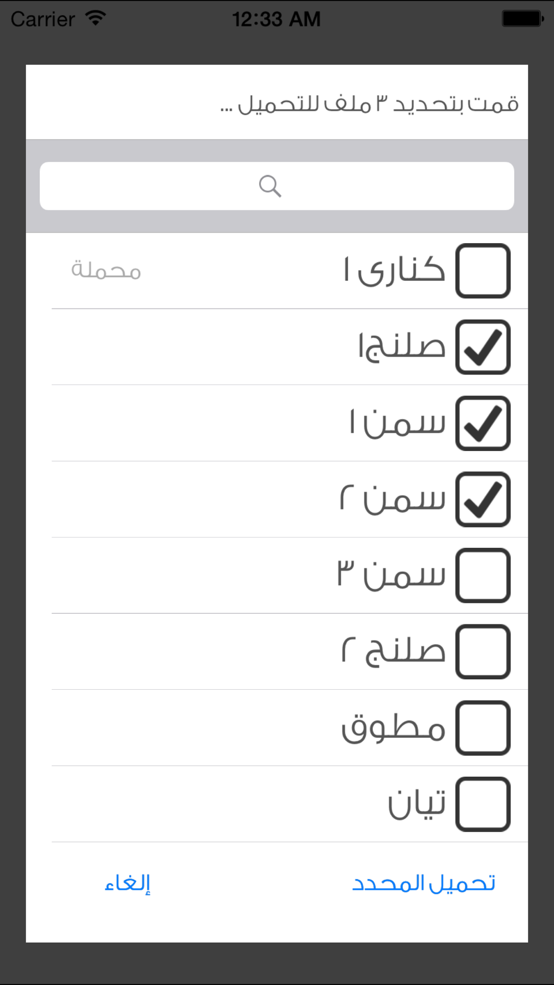Viewport: 554px width, 985px height.
Task: Select the تيان list item text
Action: tap(417, 803)
